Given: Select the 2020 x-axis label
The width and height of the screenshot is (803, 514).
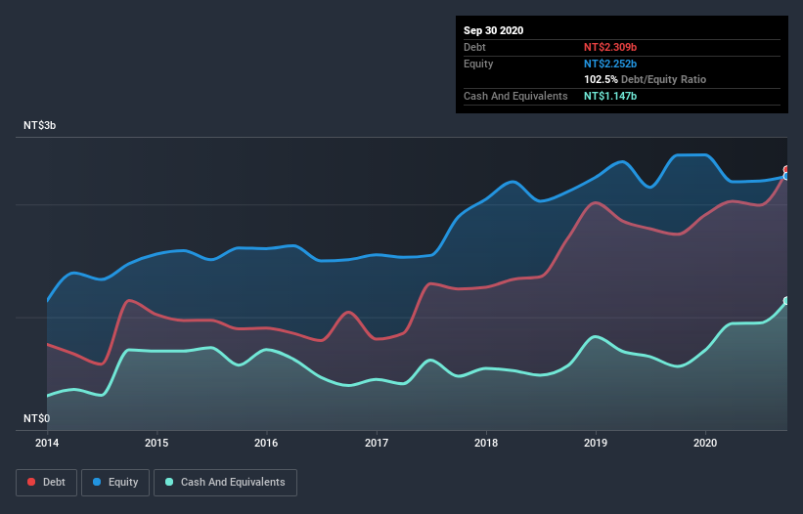Looking at the screenshot, I should pyautogui.click(x=705, y=443).
